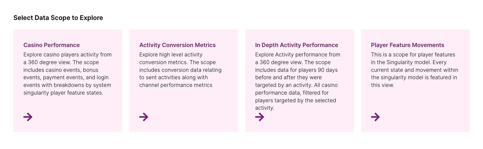Select the Casino Performance card title
The width and height of the screenshot is (483, 149).
[x=51, y=45]
